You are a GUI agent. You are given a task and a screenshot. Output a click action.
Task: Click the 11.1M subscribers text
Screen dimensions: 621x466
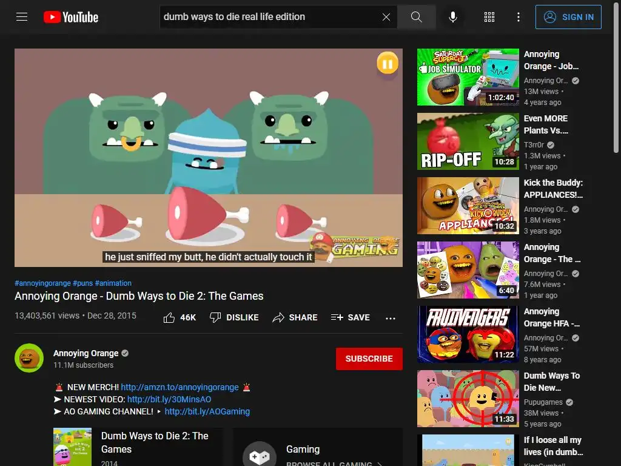tap(84, 365)
